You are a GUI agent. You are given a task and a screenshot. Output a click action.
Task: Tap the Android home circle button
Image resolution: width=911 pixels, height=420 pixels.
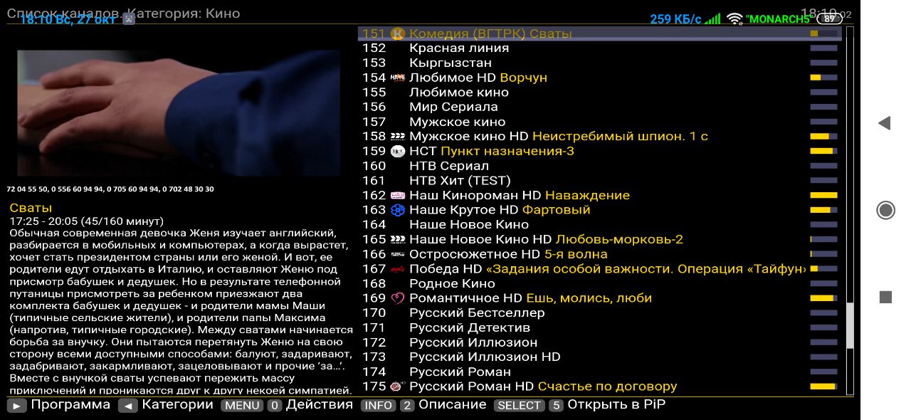click(x=885, y=210)
